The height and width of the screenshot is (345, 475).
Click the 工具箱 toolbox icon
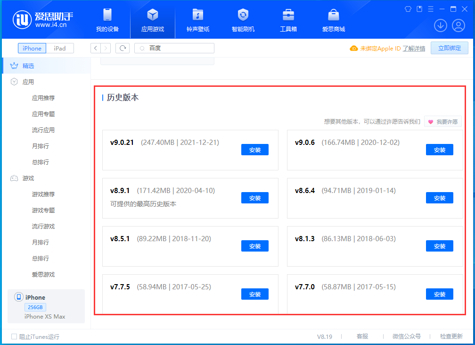tap(287, 20)
